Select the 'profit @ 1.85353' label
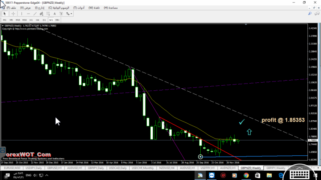321x180 pixels. click(x=283, y=120)
